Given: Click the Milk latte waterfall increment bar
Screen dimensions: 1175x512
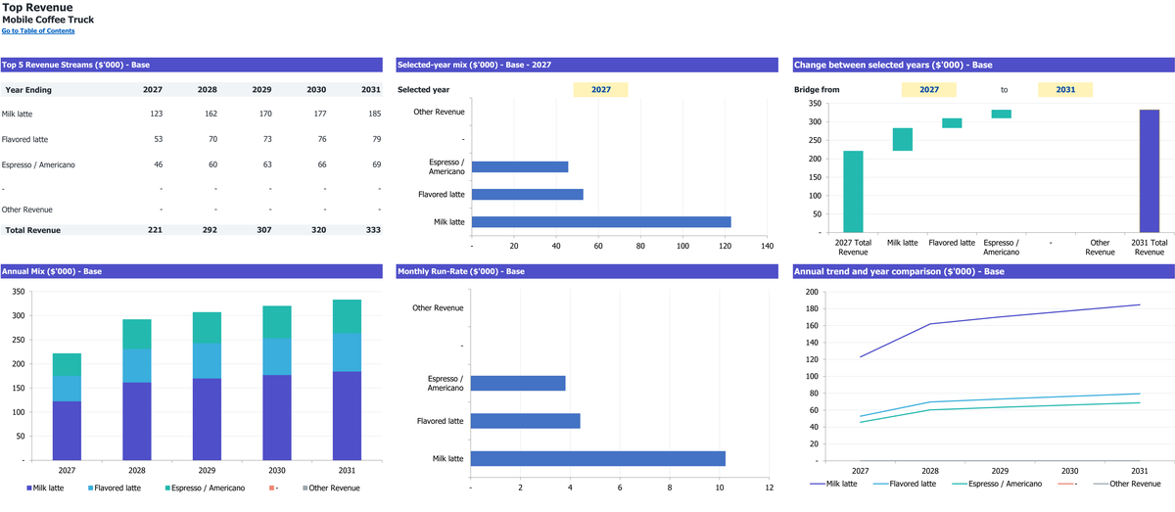Looking at the screenshot, I should tap(902, 140).
